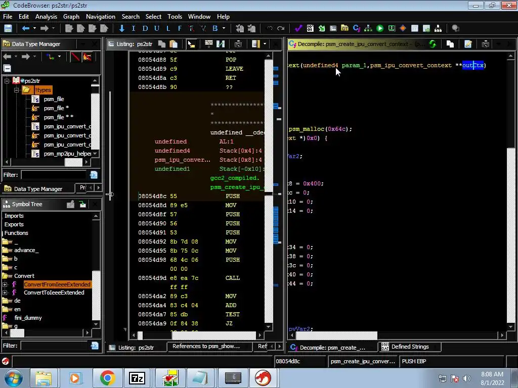518x388 pixels.
Task: Open the Memory Map chip icon
Action: tap(392, 28)
